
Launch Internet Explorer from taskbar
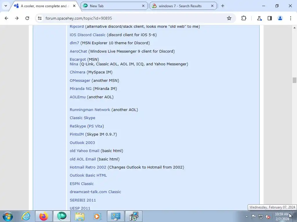point(26,216)
